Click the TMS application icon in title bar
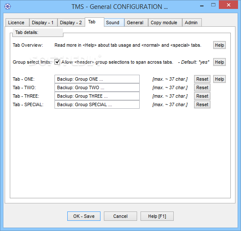 click(x=8, y=7)
